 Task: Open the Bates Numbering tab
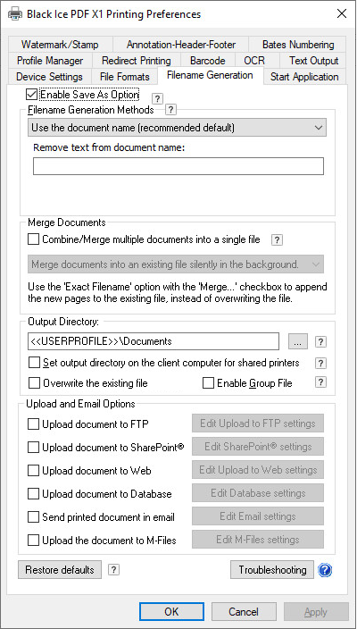pos(298,45)
